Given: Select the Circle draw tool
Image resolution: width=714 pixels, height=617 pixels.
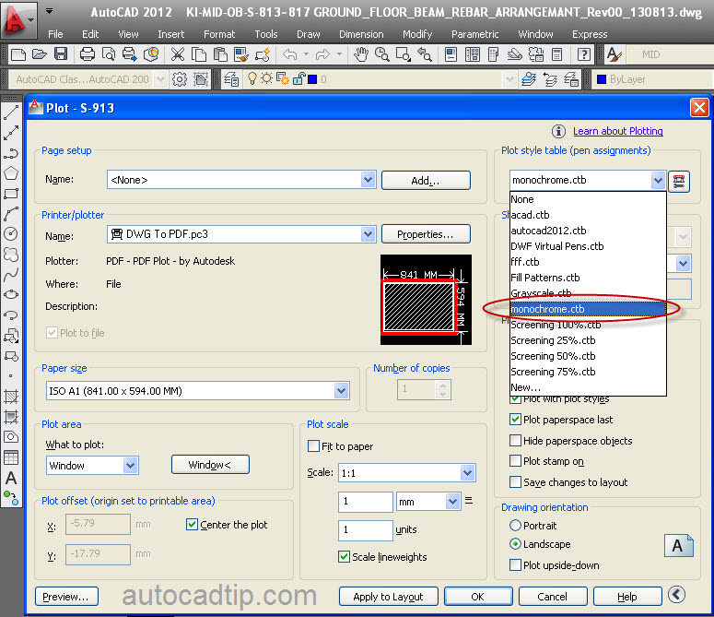Looking at the screenshot, I should coord(10,233).
